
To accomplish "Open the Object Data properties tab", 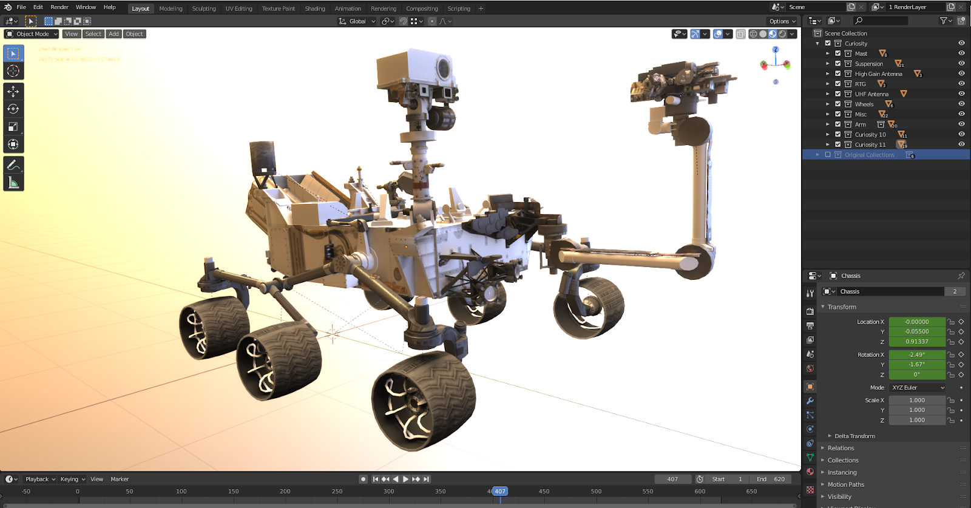I will [x=810, y=458].
